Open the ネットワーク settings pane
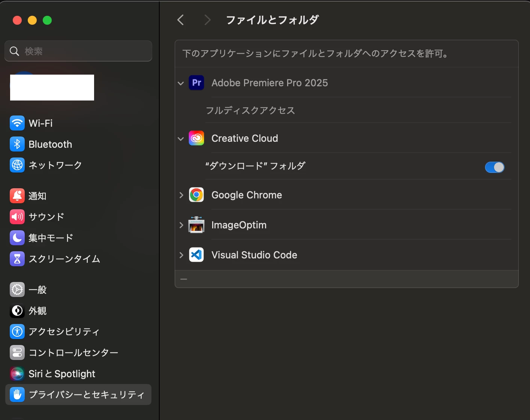 (78, 165)
